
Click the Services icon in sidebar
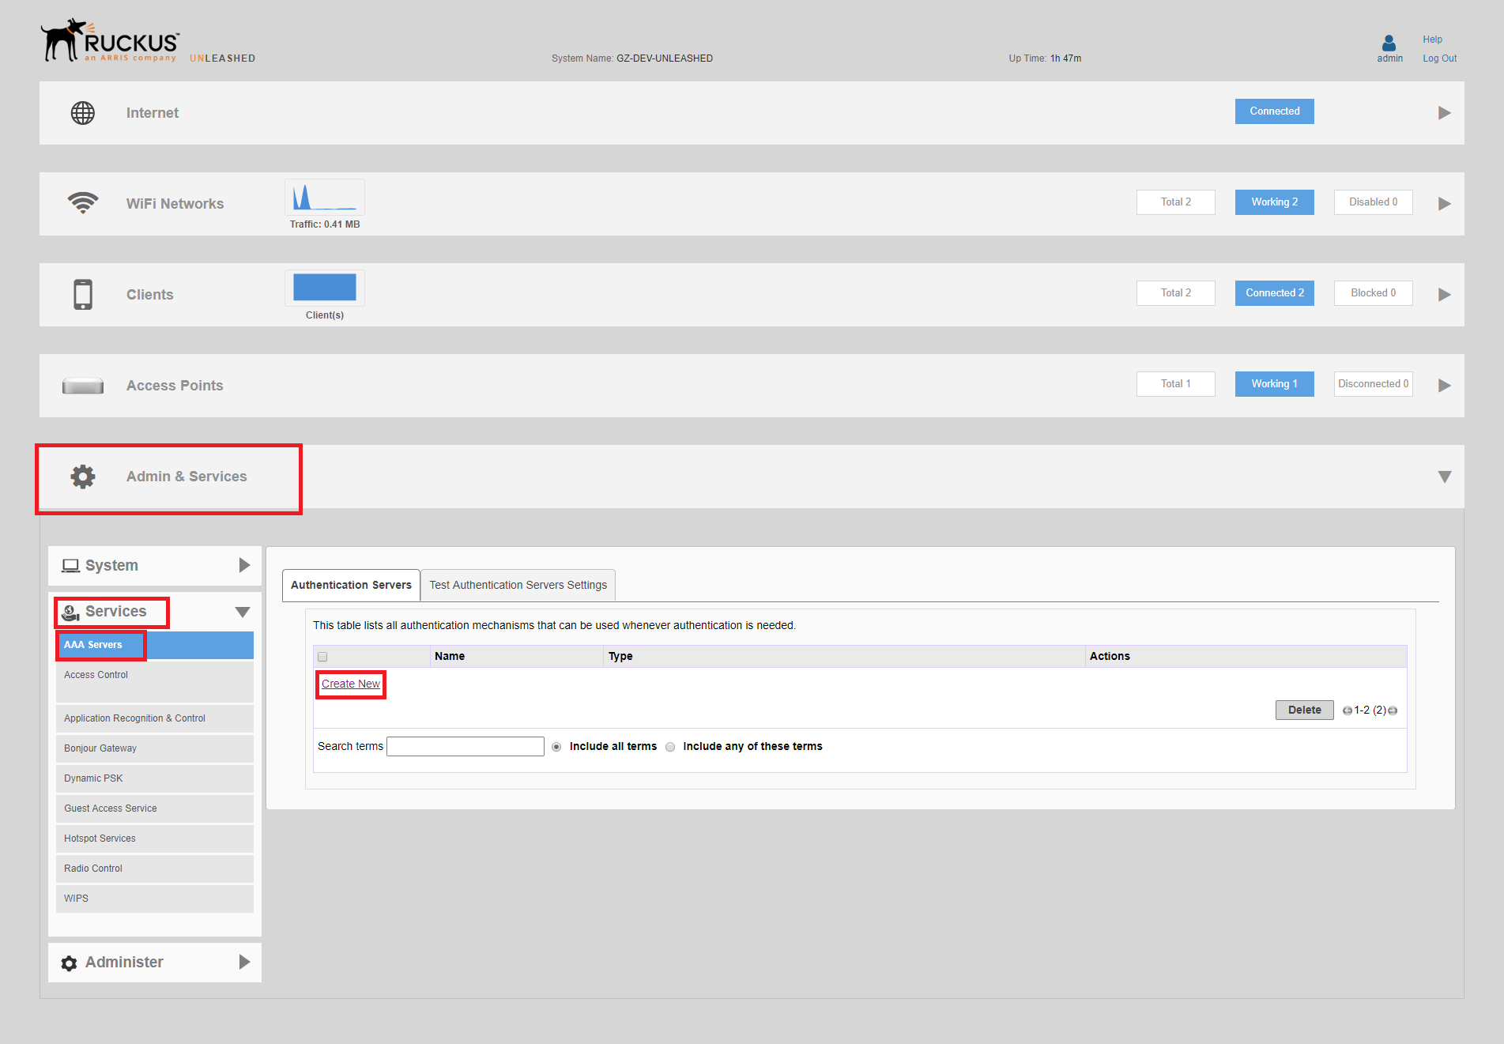coord(71,612)
